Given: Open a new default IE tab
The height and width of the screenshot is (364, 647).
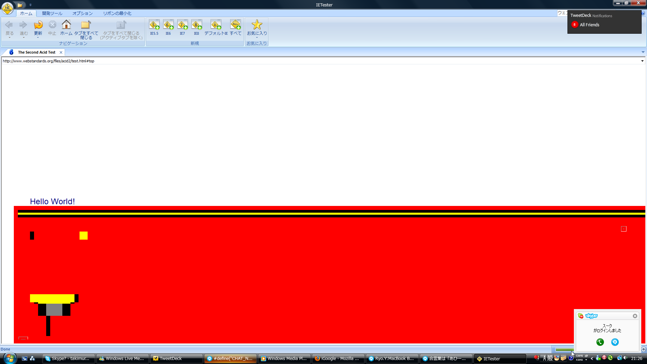Looking at the screenshot, I should [x=216, y=25].
